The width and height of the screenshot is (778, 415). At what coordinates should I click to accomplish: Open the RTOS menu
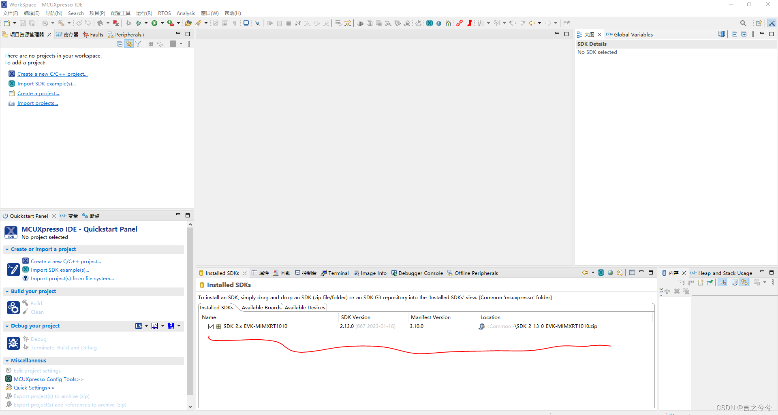tap(165, 13)
